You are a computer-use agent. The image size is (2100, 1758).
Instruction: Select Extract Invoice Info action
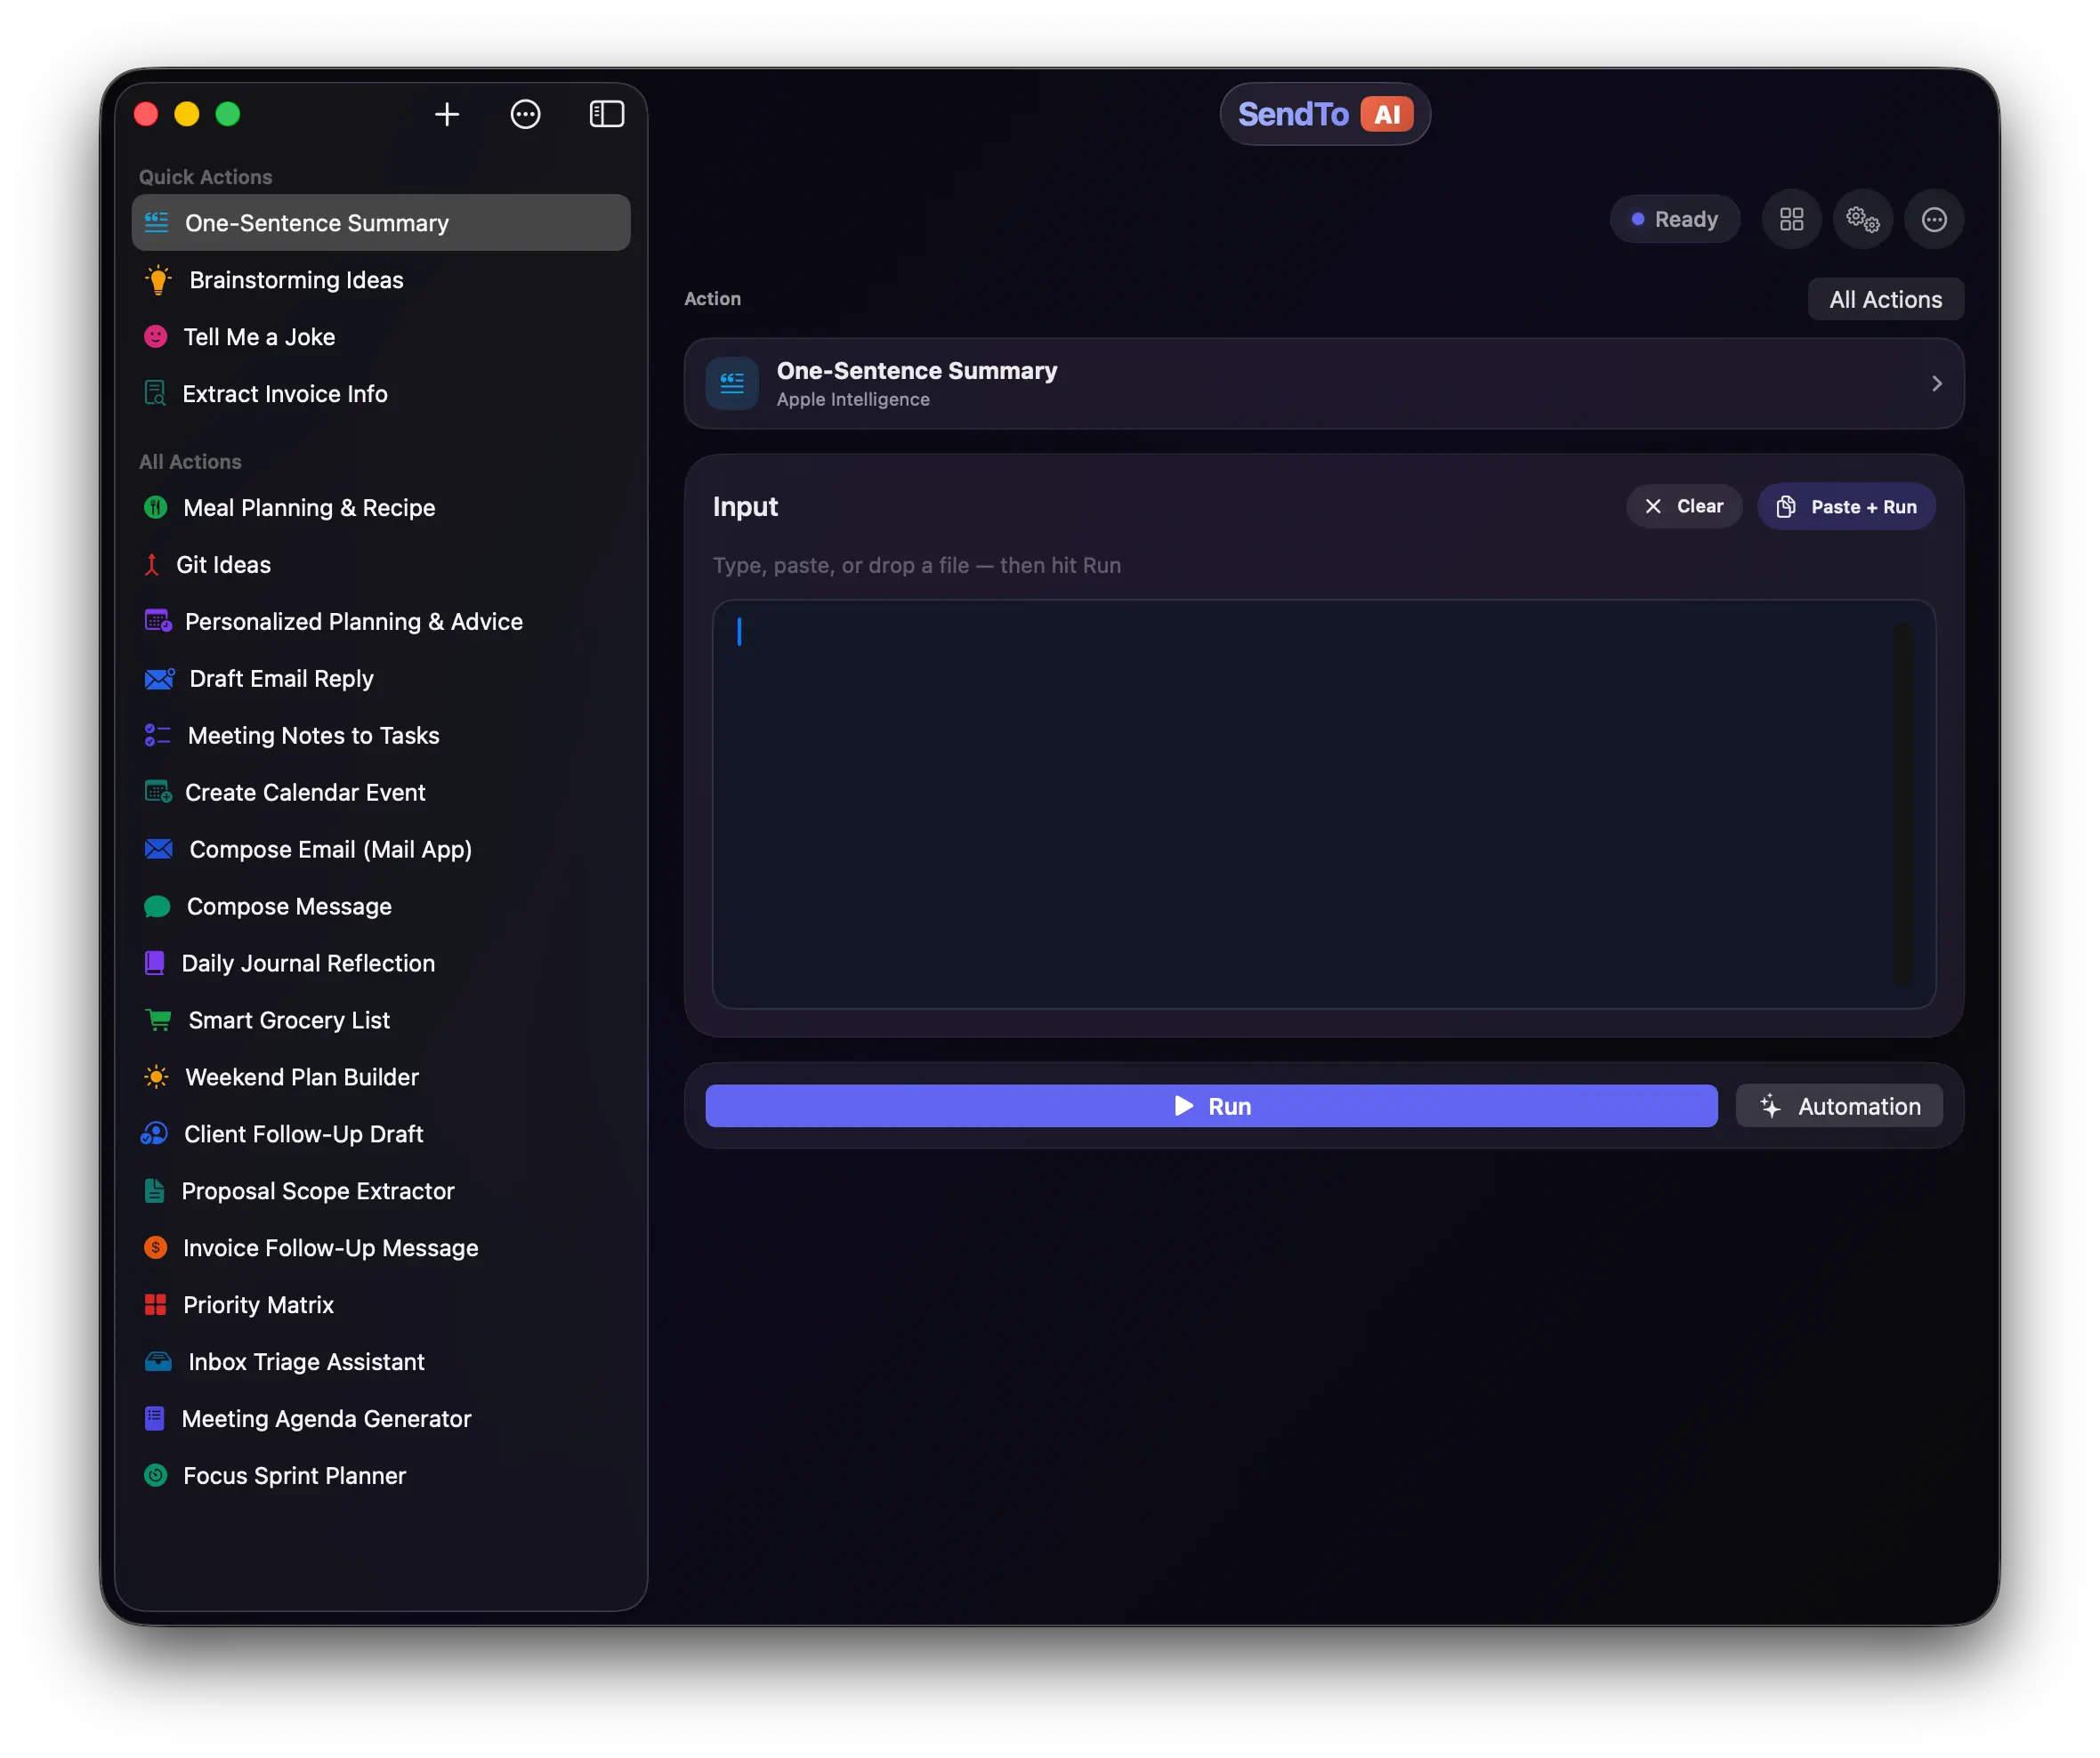click(x=381, y=394)
